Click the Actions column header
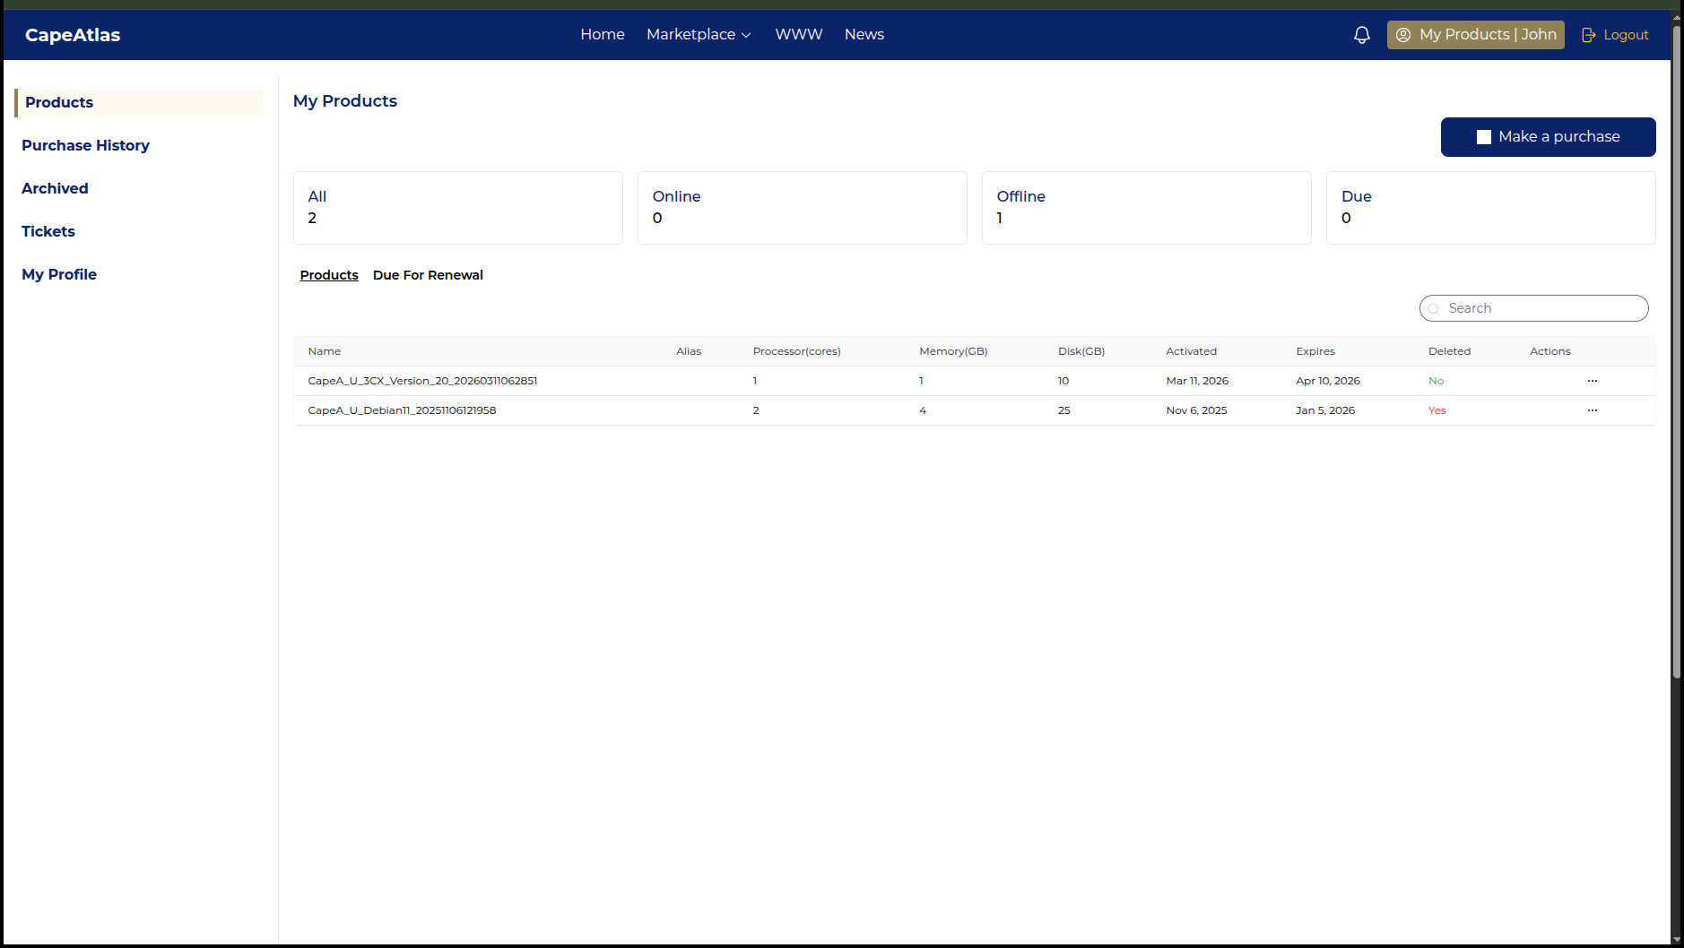This screenshot has width=1684, height=948. tap(1549, 351)
